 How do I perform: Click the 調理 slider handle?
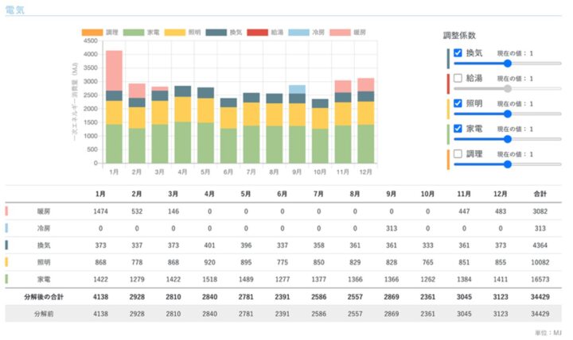[x=507, y=164]
